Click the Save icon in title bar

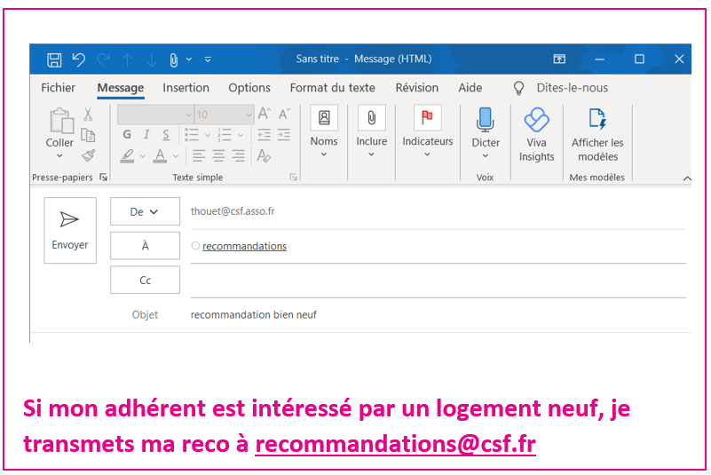pos(54,59)
